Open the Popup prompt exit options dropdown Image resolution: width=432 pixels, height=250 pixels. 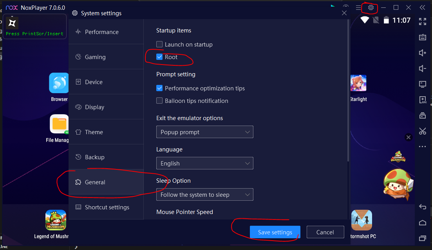click(x=204, y=132)
